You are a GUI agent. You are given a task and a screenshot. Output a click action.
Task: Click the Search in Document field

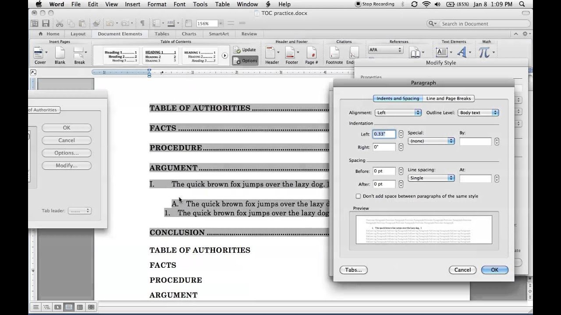coord(478,24)
